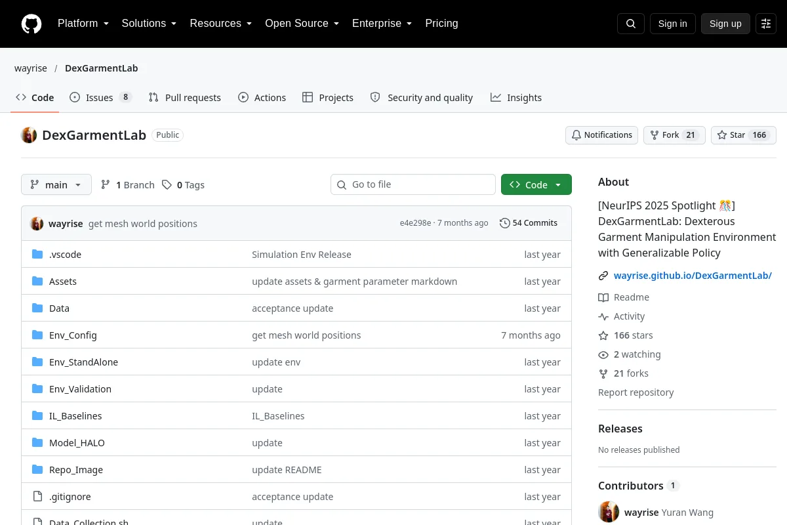This screenshot has width=787, height=525.
Task: Click the Data folder icon
Action: pyautogui.click(x=37, y=308)
